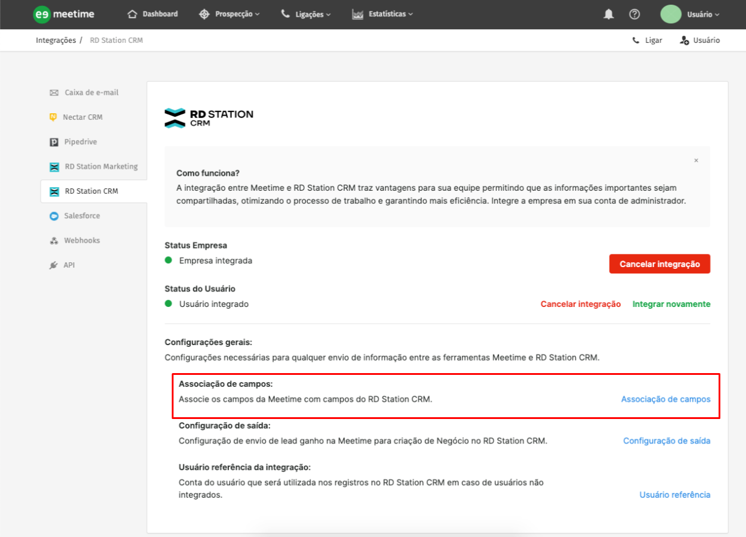Open the Dashboard home icon
This screenshot has height=537, width=746.
coord(132,14)
